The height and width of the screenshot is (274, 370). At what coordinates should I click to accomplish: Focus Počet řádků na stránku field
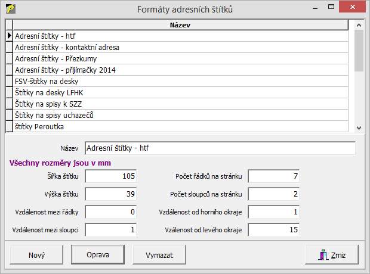coord(274,176)
